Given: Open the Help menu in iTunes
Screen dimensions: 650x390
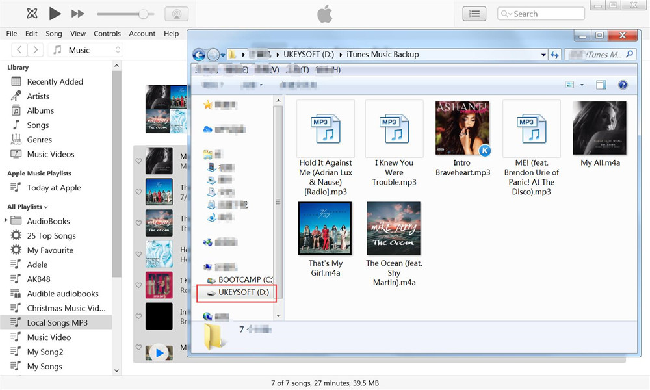Looking at the screenshot, I should (x=171, y=34).
